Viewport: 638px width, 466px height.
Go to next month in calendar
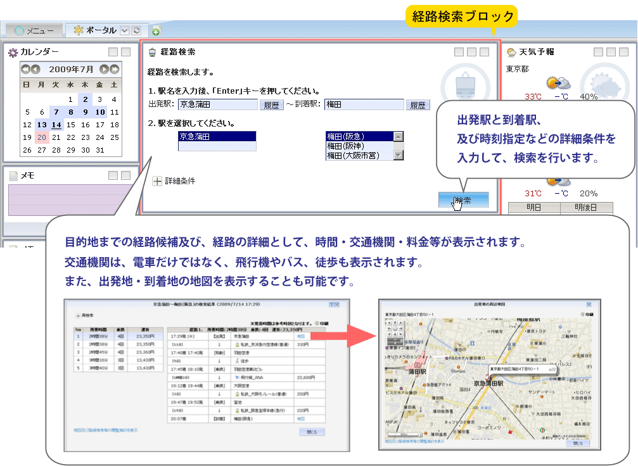104,69
